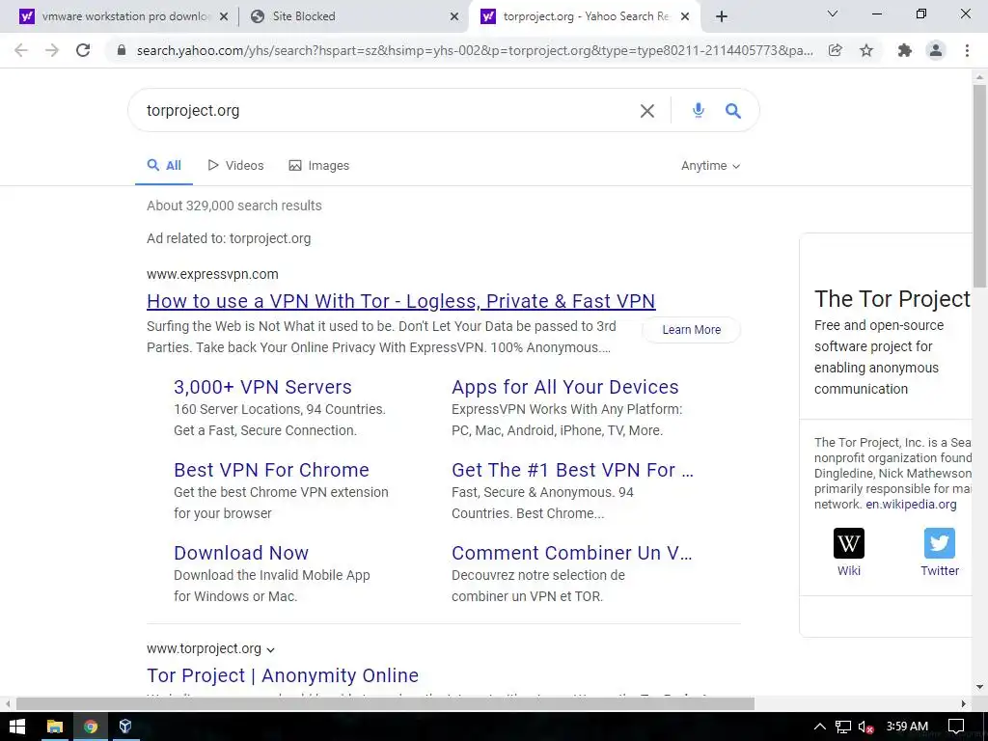The height and width of the screenshot is (741, 988).
Task: Select the Videos results tab
Action: 235,166
